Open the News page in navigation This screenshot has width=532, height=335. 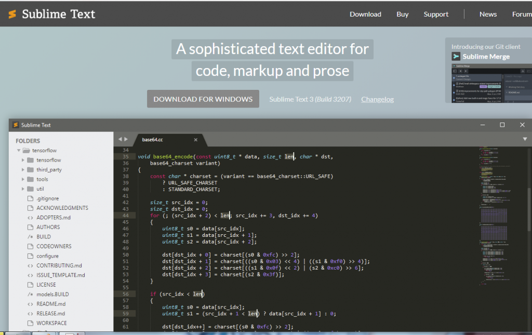click(x=488, y=14)
